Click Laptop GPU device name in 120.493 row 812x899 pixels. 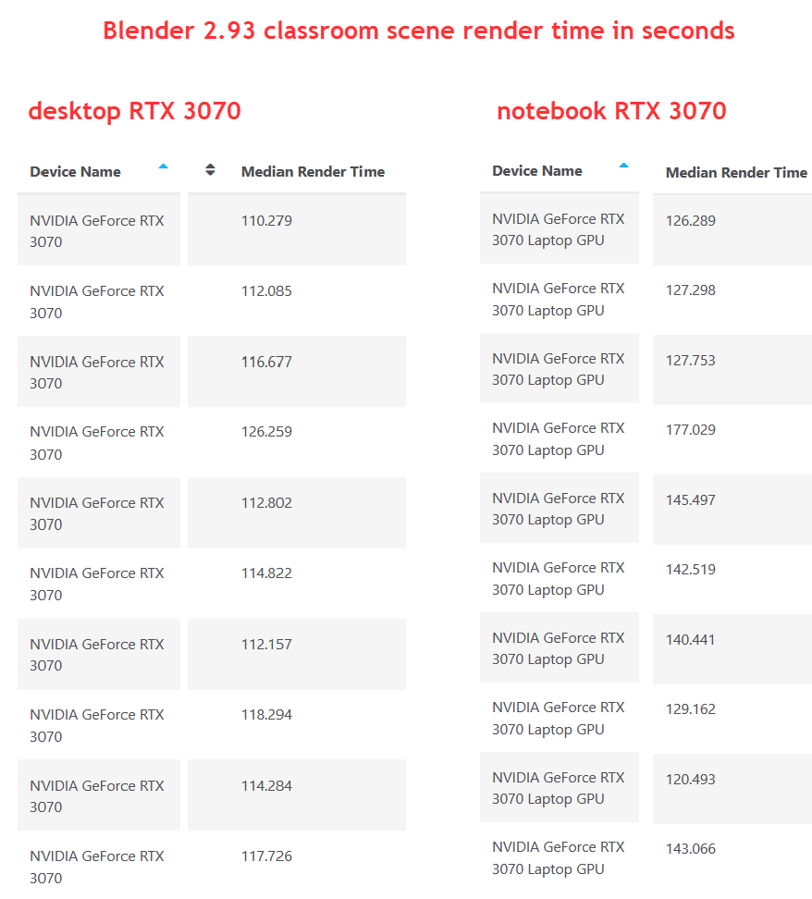pyautogui.click(x=559, y=788)
